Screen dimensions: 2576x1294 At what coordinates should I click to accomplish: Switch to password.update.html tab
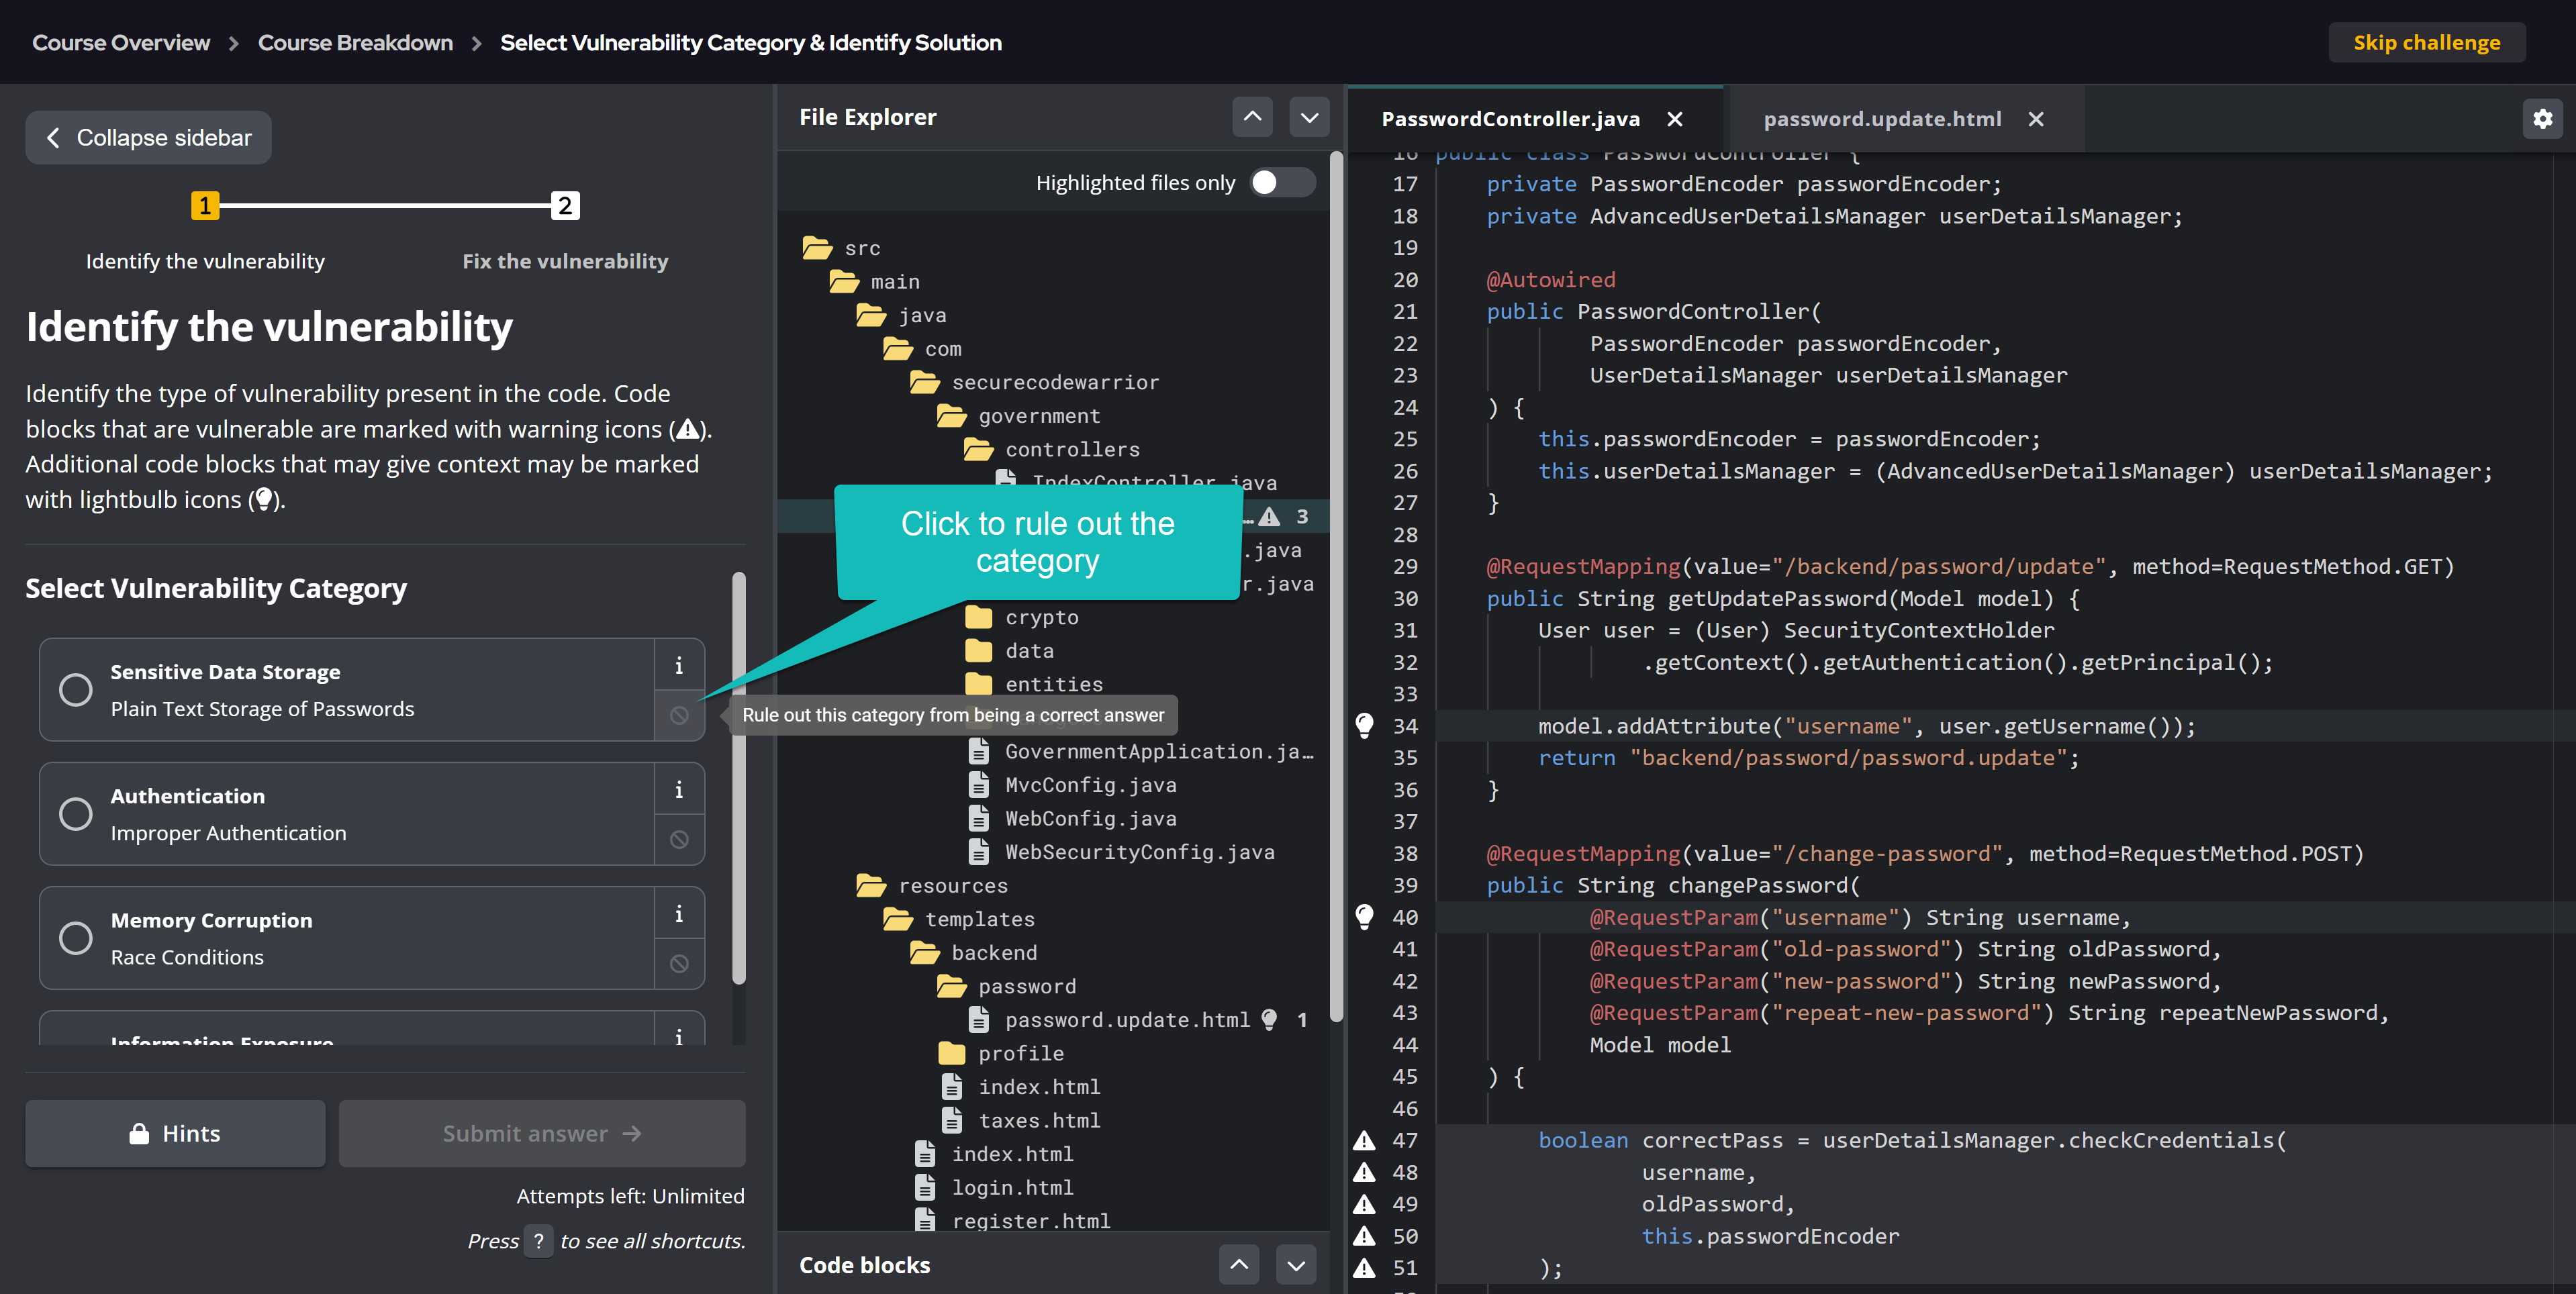(1882, 119)
